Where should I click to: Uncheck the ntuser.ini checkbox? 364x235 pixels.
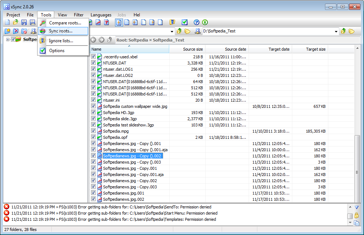pos(93,100)
